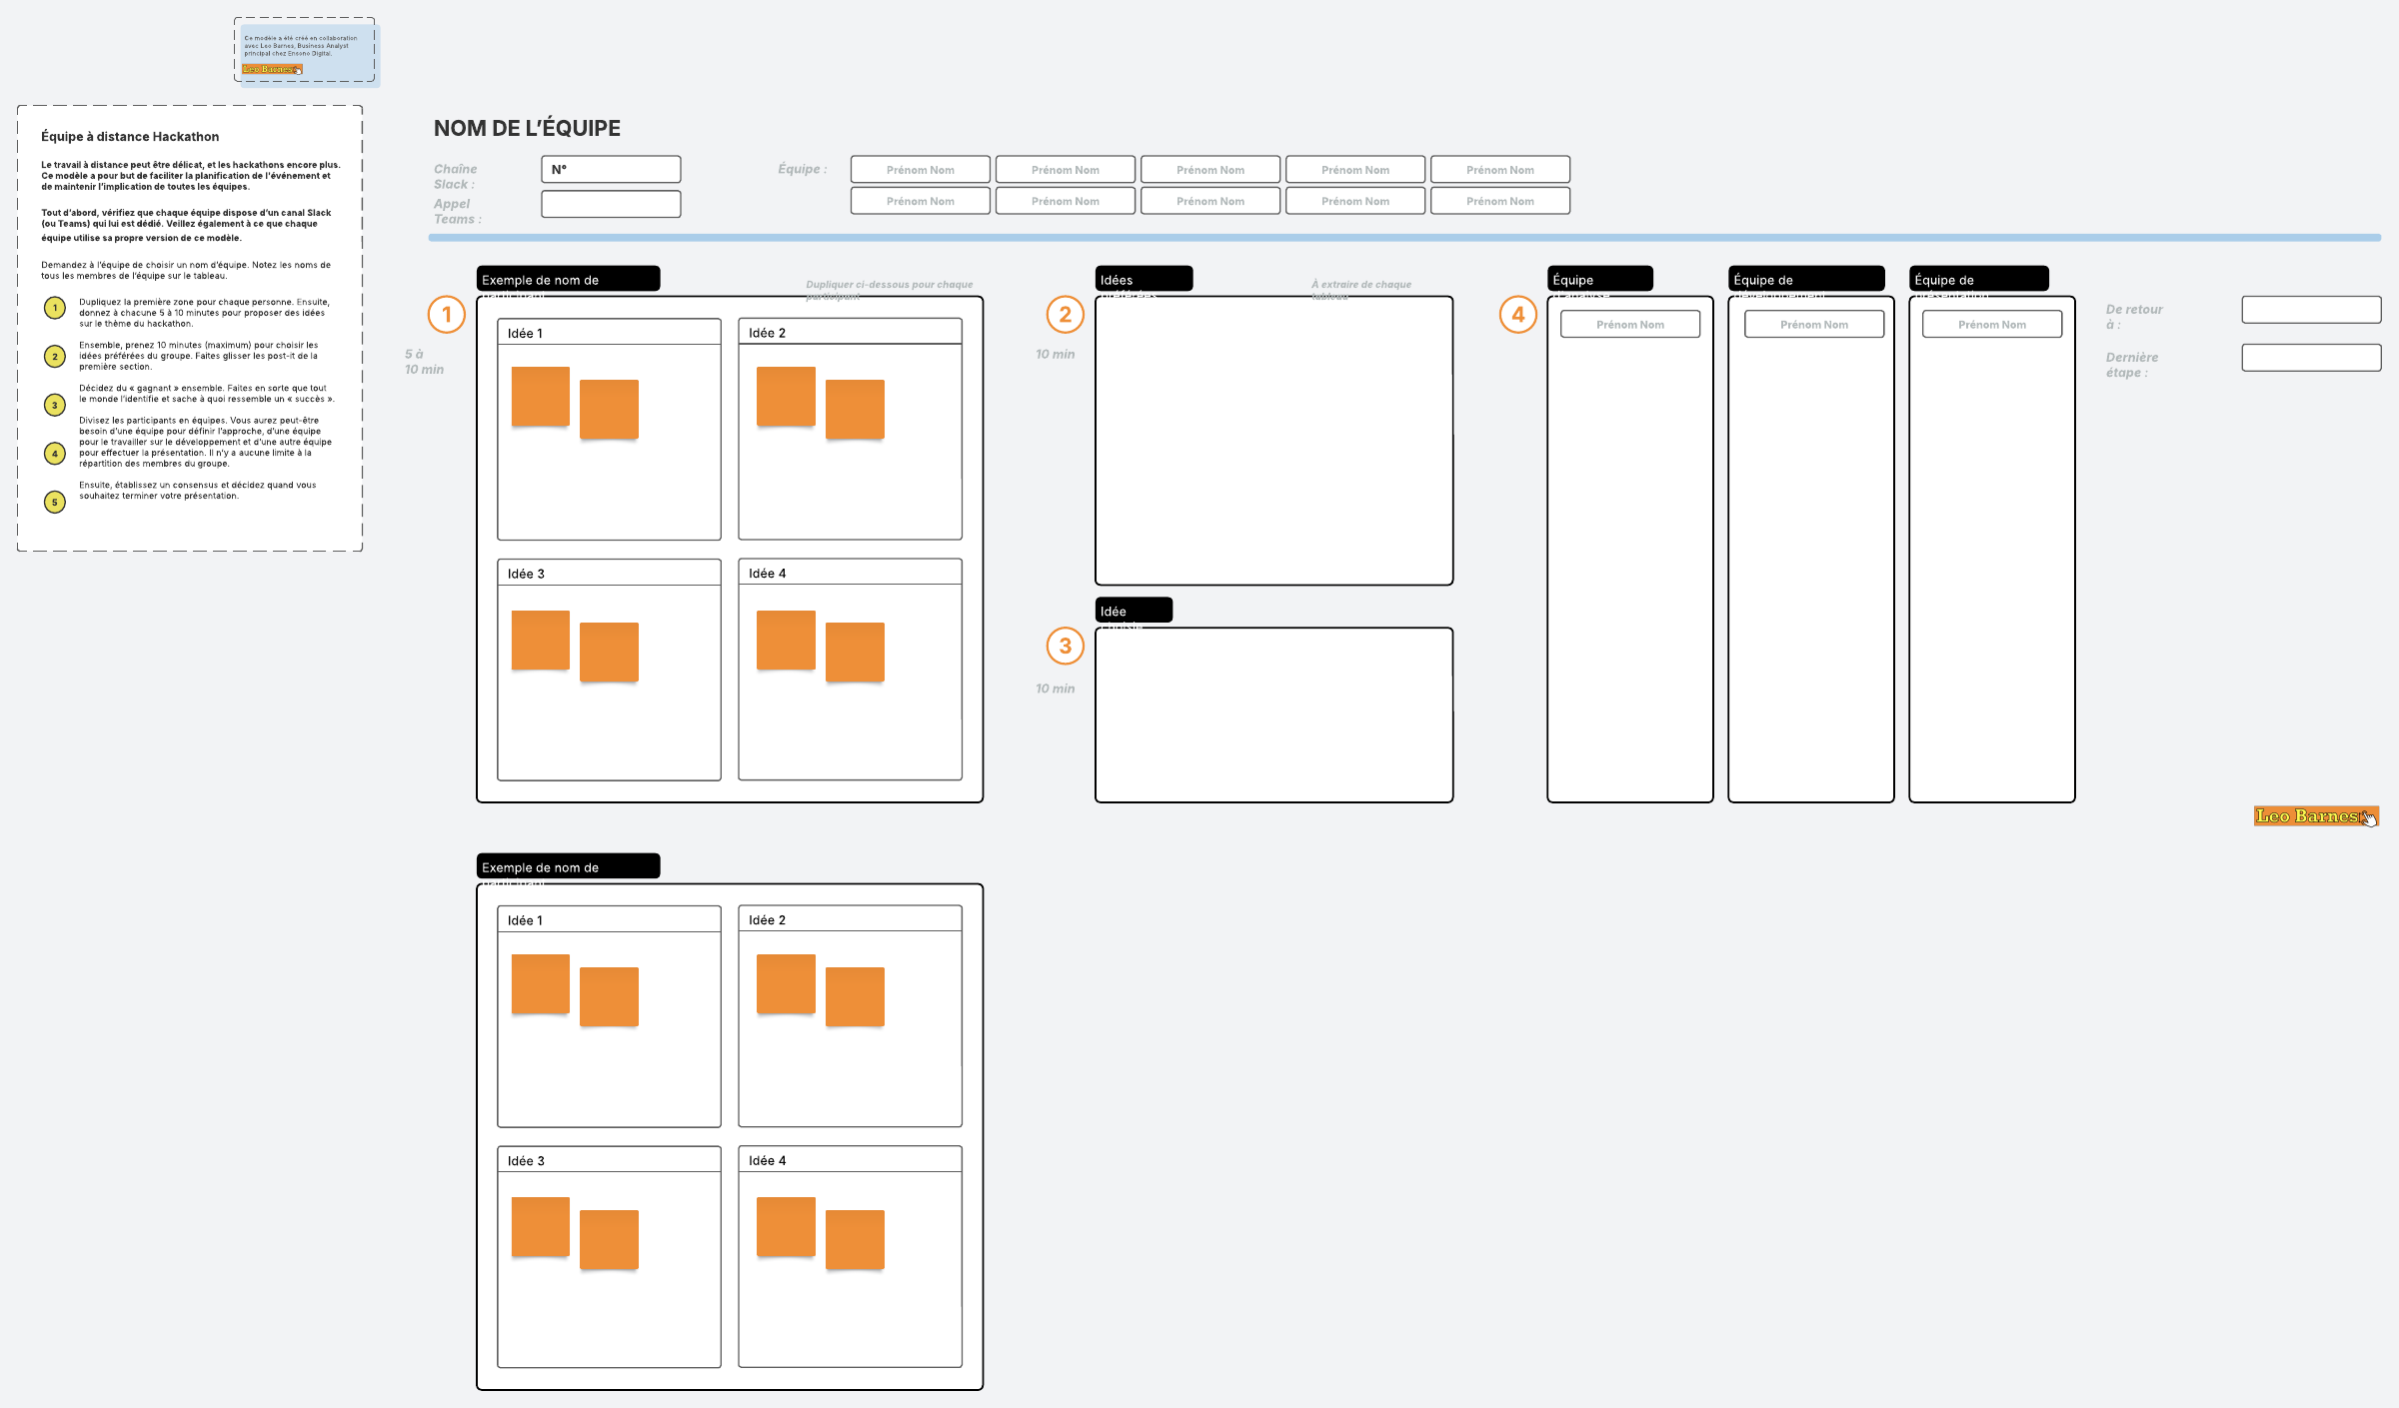Select the orange step 4 circle
This screenshot has width=2399, height=1408.
1517,315
